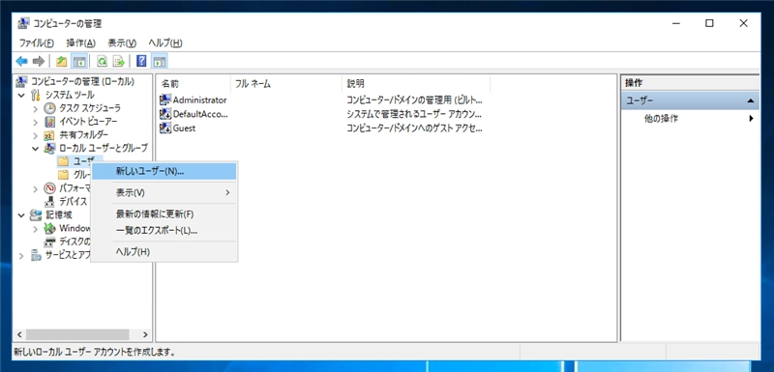Collapse the ユーザー section in actions pane

[x=751, y=100]
